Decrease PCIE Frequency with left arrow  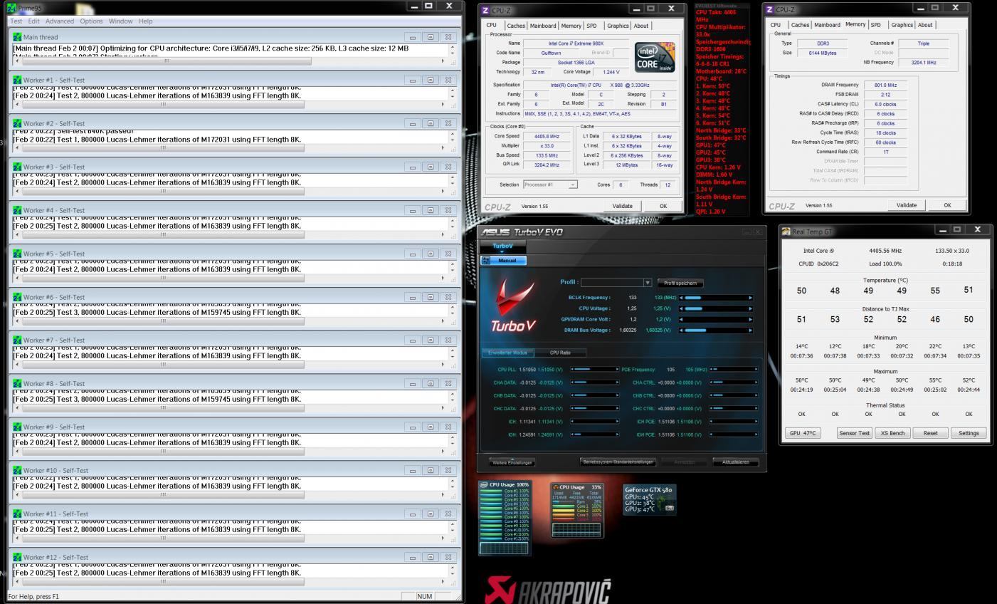tap(712, 370)
